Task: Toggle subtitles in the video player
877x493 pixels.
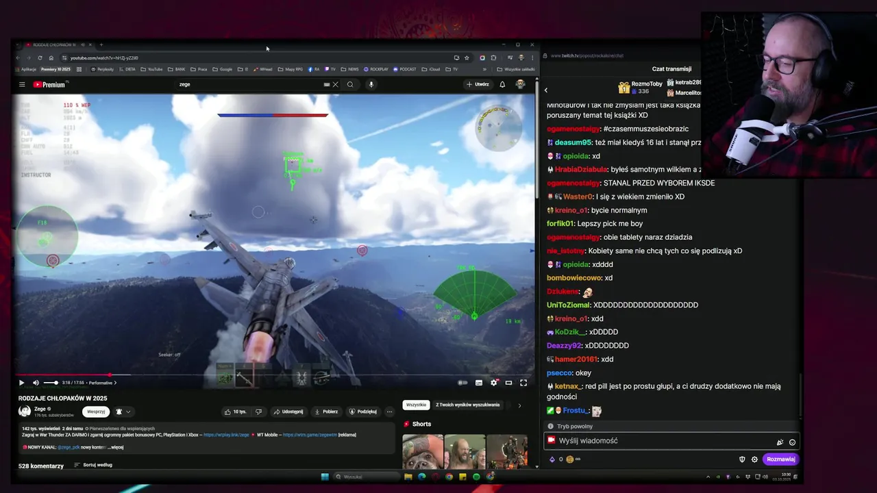Action: click(479, 383)
